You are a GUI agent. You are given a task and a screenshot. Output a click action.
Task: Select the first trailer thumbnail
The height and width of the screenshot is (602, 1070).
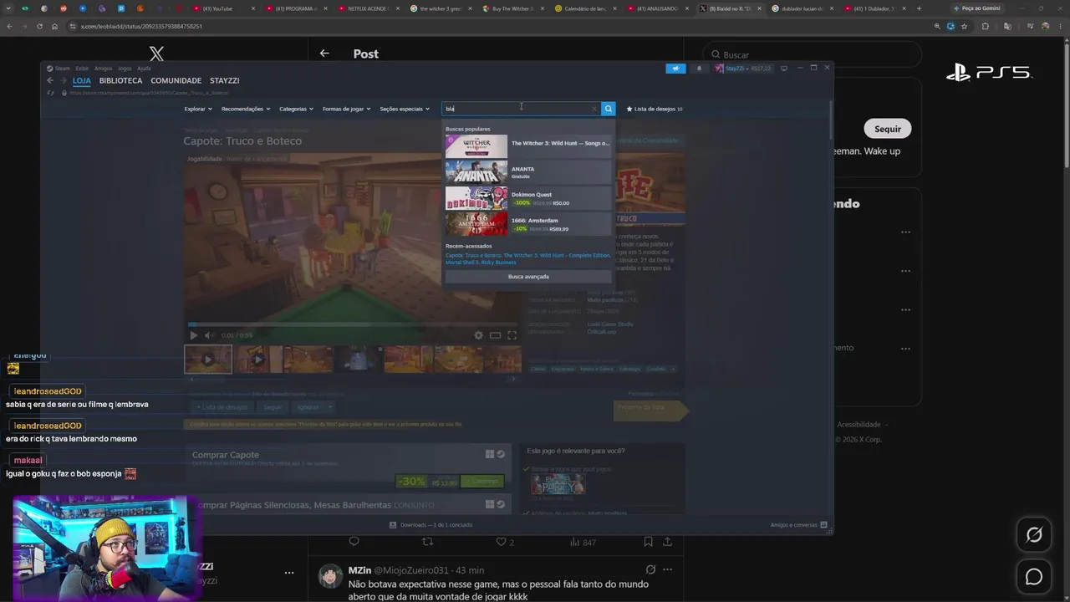point(208,360)
